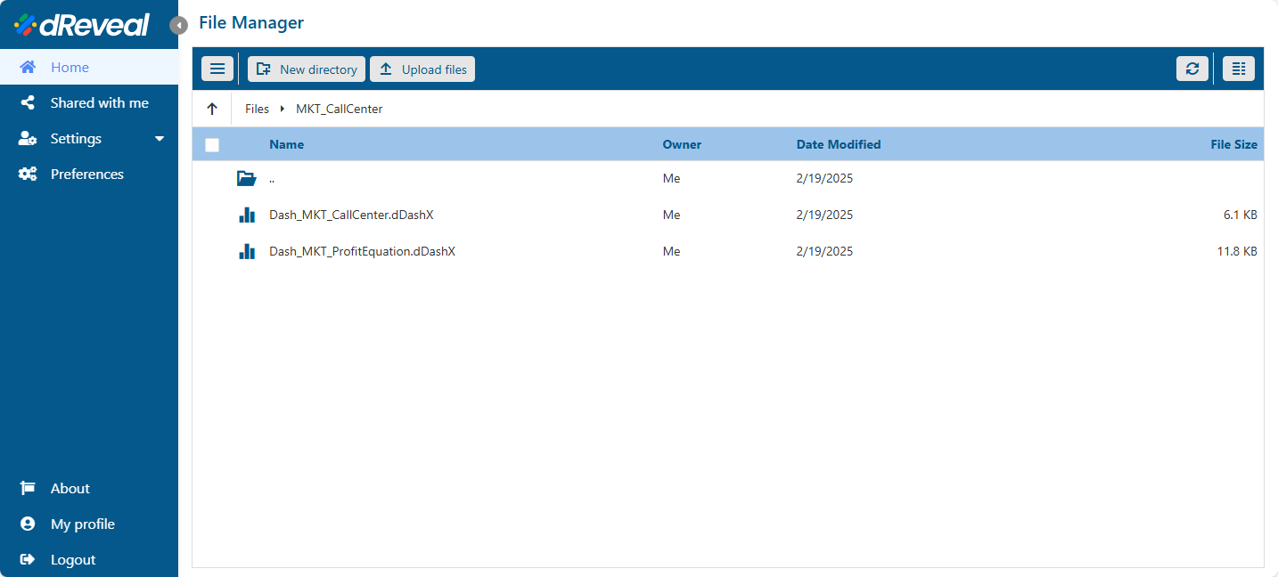Go up one directory using arrow icon
Image resolution: width=1278 pixels, height=577 pixels.
[212, 109]
